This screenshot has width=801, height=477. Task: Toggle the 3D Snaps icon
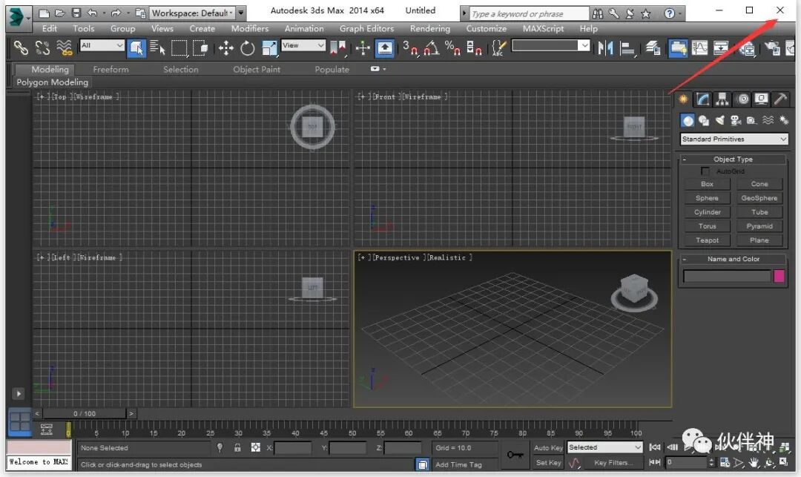point(409,48)
